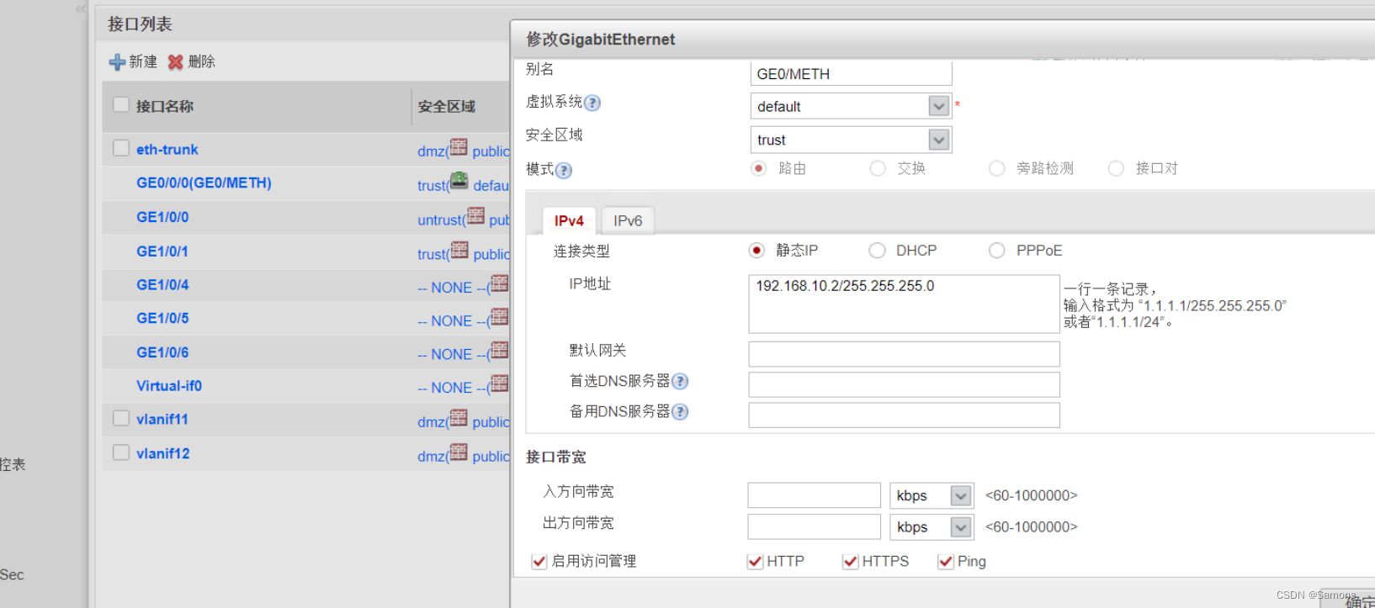Click the firewall icon in eth-trunk row
The width and height of the screenshot is (1375, 608).
pyautogui.click(x=459, y=148)
